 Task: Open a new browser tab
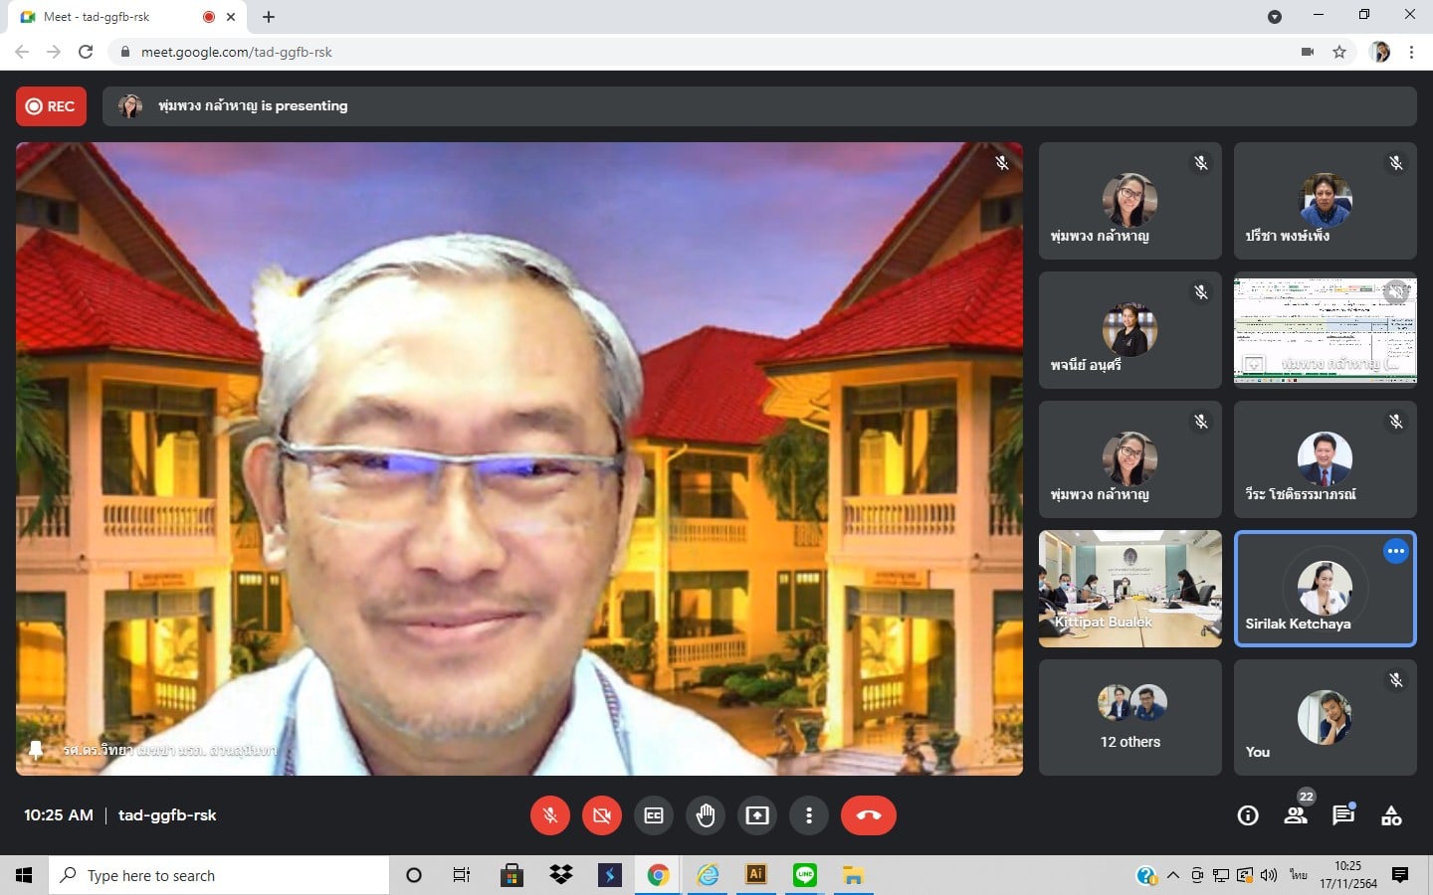click(x=269, y=17)
